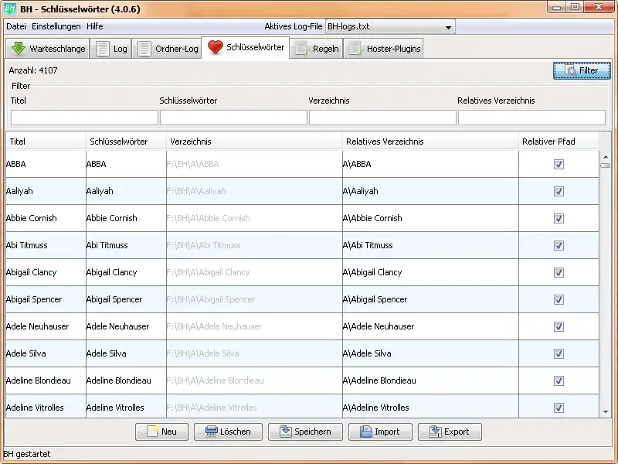The height and width of the screenshot is (464, 618).
Task: Select the Titel cell 'Abbie Cornish'
Action: click(46, 218)
